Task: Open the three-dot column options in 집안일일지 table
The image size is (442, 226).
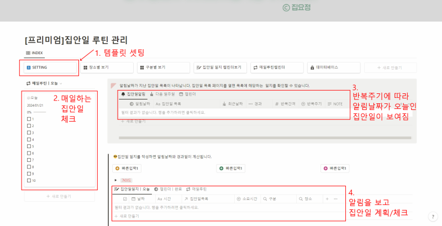Action: [x=335, y=199]
